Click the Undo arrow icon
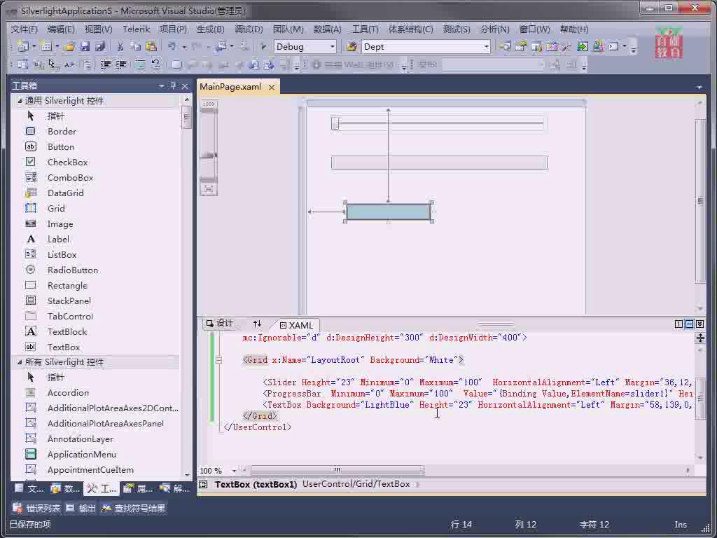Viewport: 717px width, 538px height. [172, 46]
